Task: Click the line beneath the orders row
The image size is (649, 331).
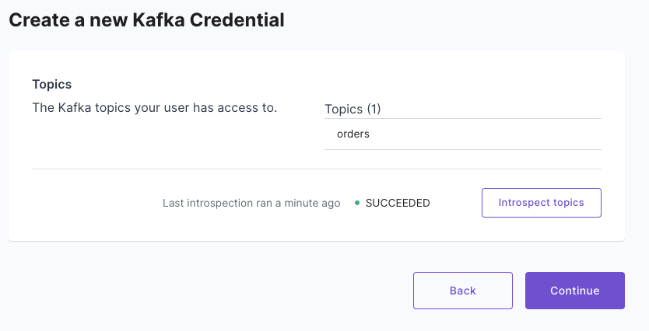Action: pos(462,149)
